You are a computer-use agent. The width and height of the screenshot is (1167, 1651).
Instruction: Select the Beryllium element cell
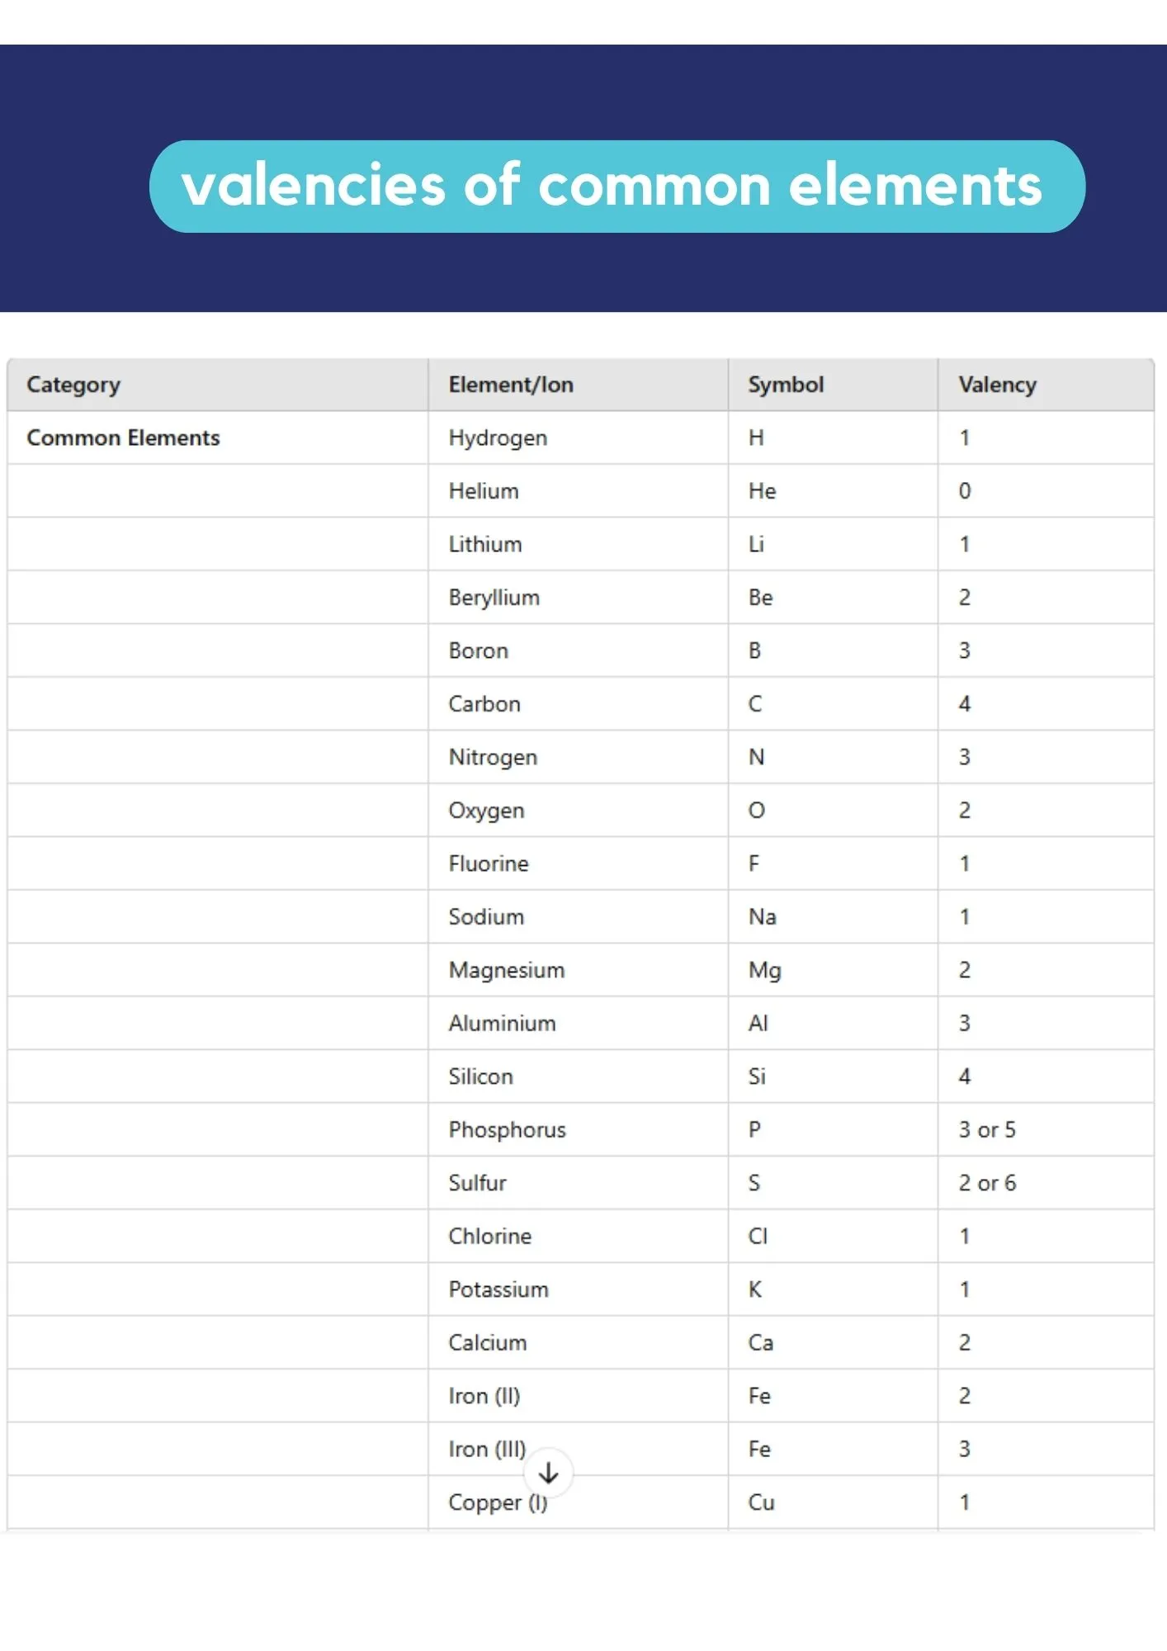(x=494, y=598)
